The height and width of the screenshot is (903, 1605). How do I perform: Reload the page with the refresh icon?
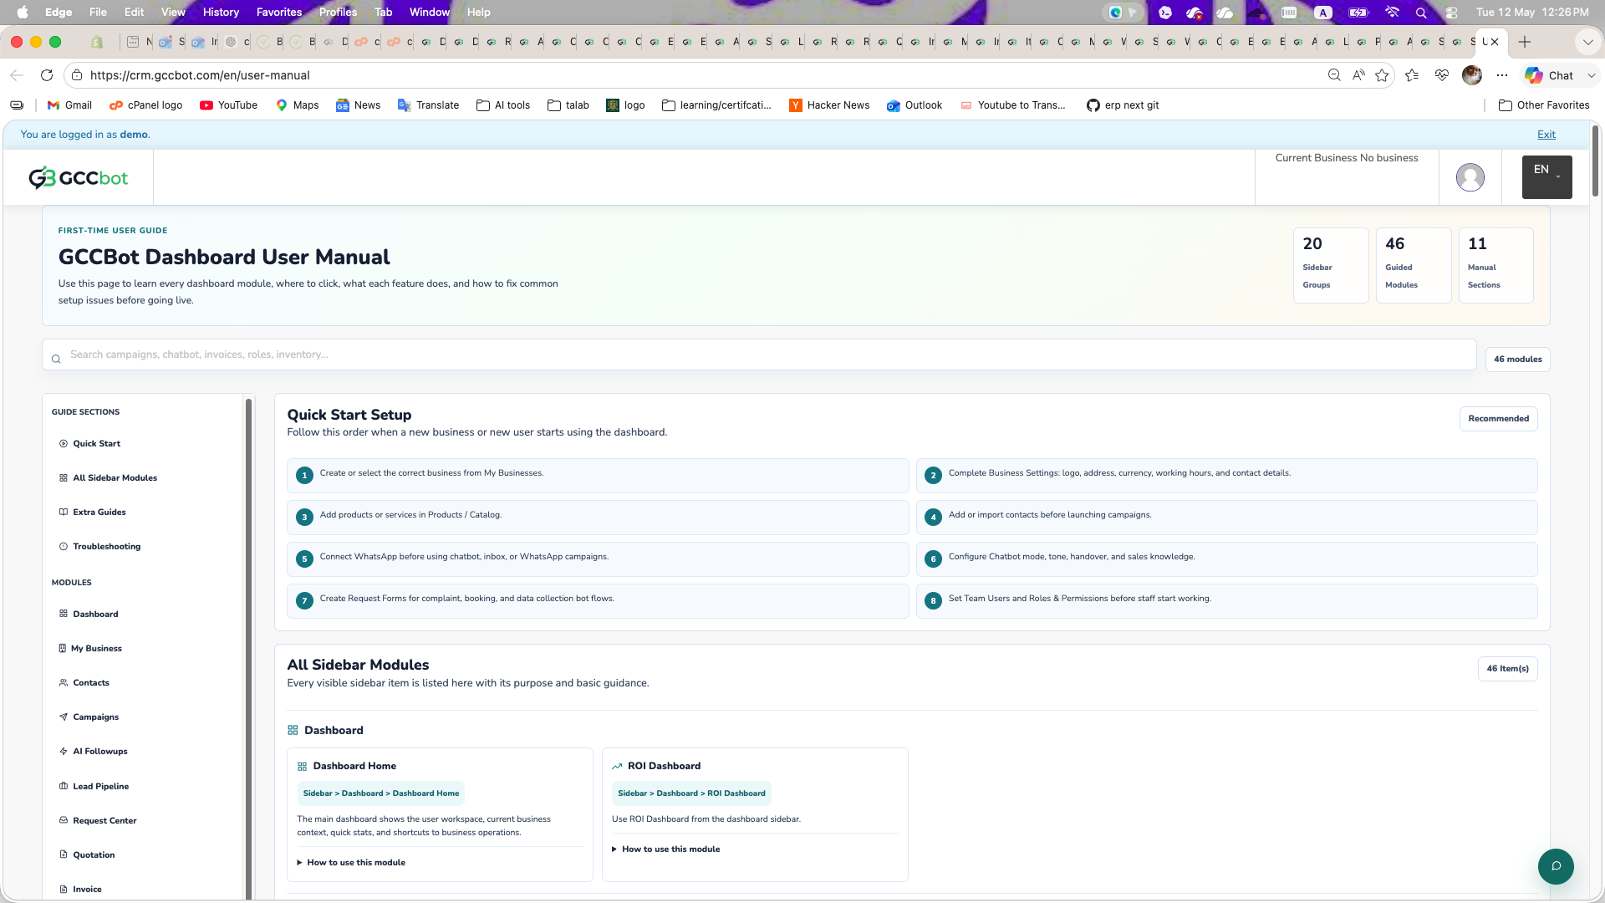point(47,75)
